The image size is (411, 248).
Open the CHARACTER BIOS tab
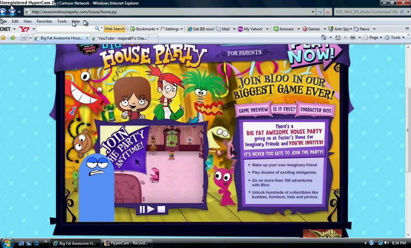(x=315, y=110)
